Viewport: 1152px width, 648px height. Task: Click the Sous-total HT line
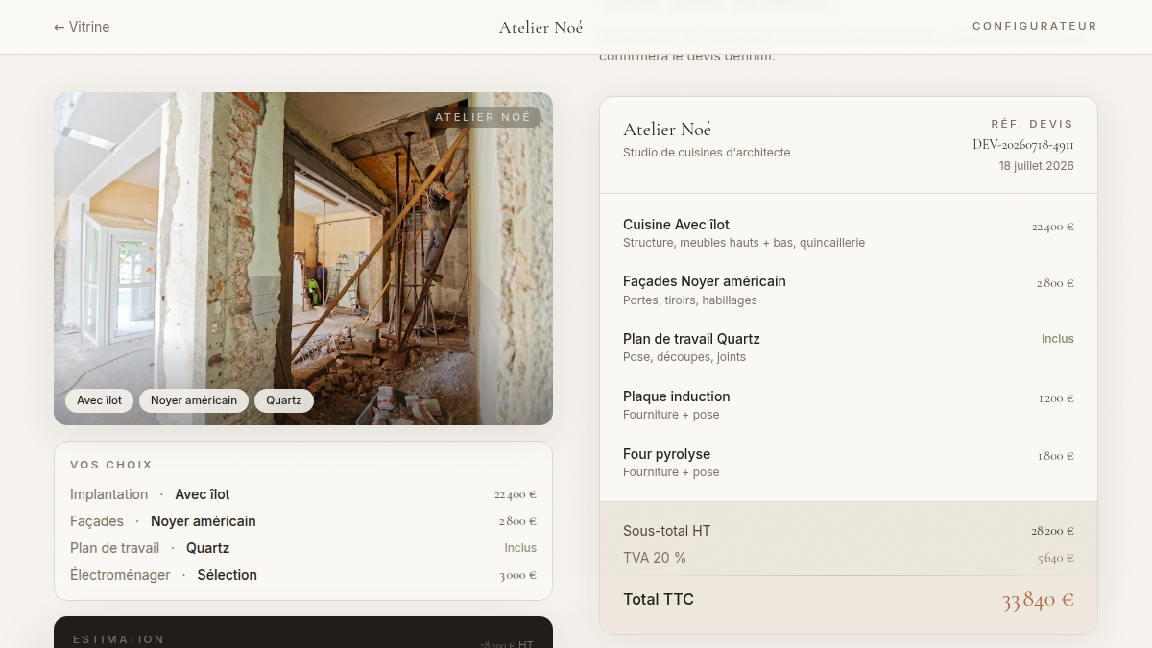(849, 531)
